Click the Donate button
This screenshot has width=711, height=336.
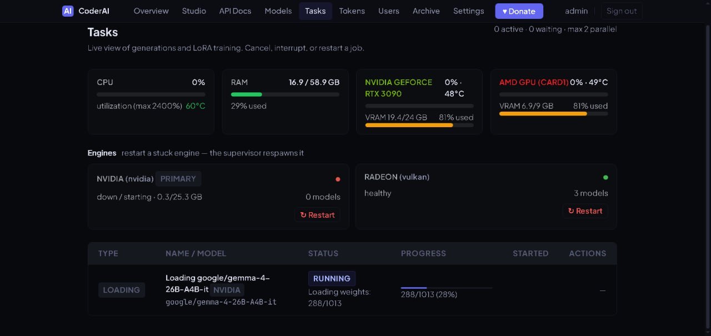tap(519, 11)
